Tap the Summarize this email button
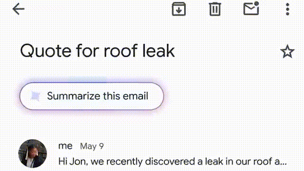Image resolution: width=304 pixels, height=171 pixels. click(92, 96)
